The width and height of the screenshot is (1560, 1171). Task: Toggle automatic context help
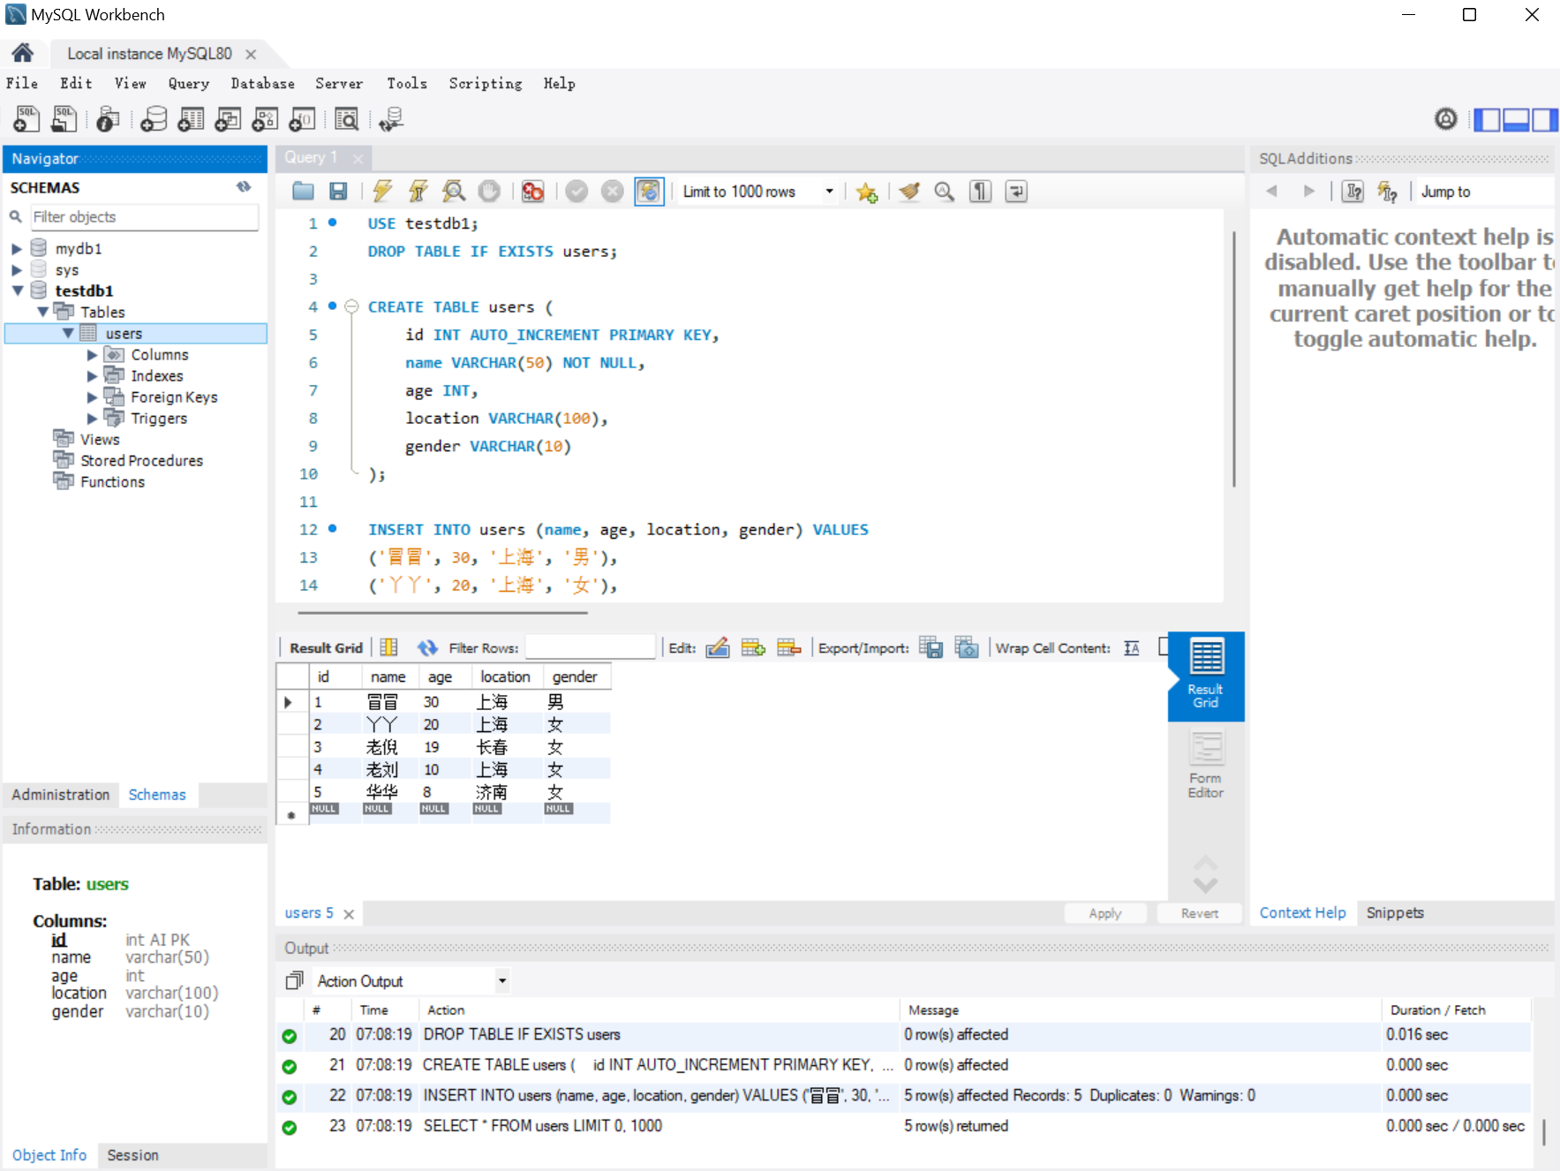click(1388, 191)
